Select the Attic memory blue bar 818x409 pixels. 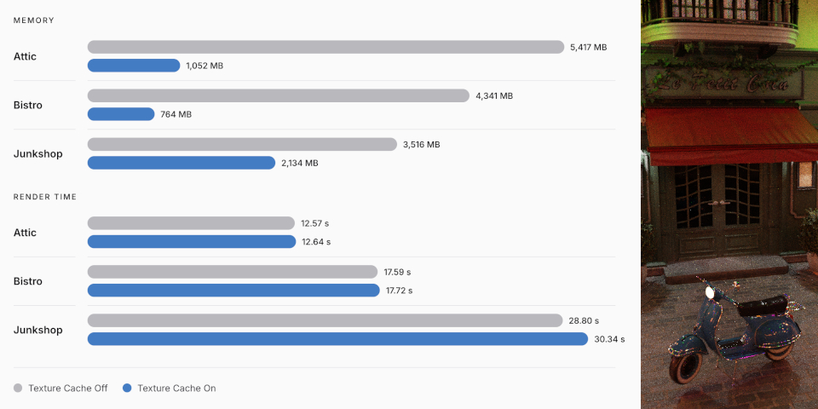pos(134,66)
